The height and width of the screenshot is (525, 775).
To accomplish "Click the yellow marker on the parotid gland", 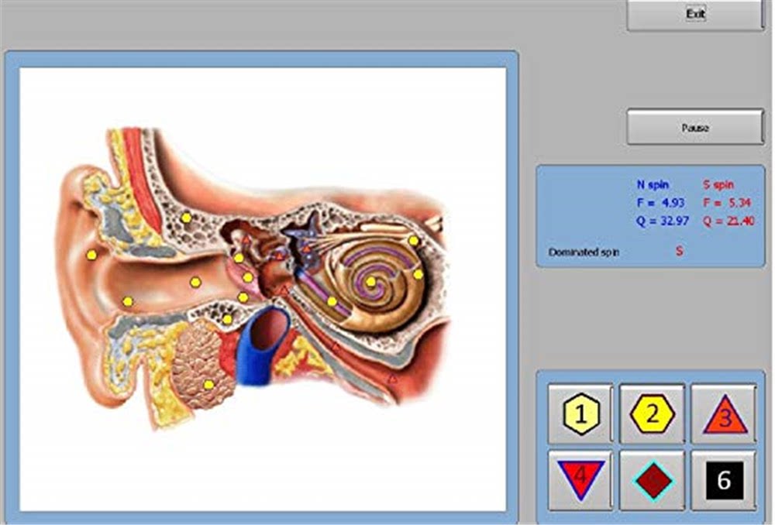I will [x=208, y=384].
